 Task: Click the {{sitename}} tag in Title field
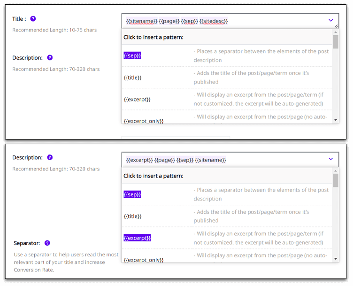click(x=142, y=21)
